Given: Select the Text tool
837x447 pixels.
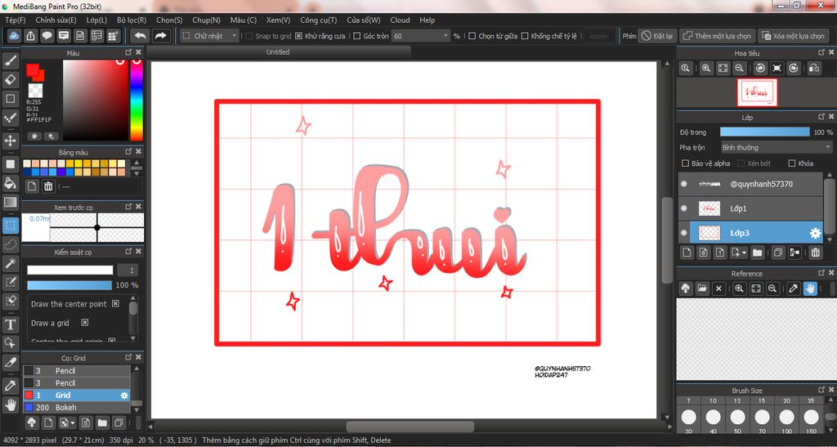Looking at the screenshot, I should [x=10, y=324].
